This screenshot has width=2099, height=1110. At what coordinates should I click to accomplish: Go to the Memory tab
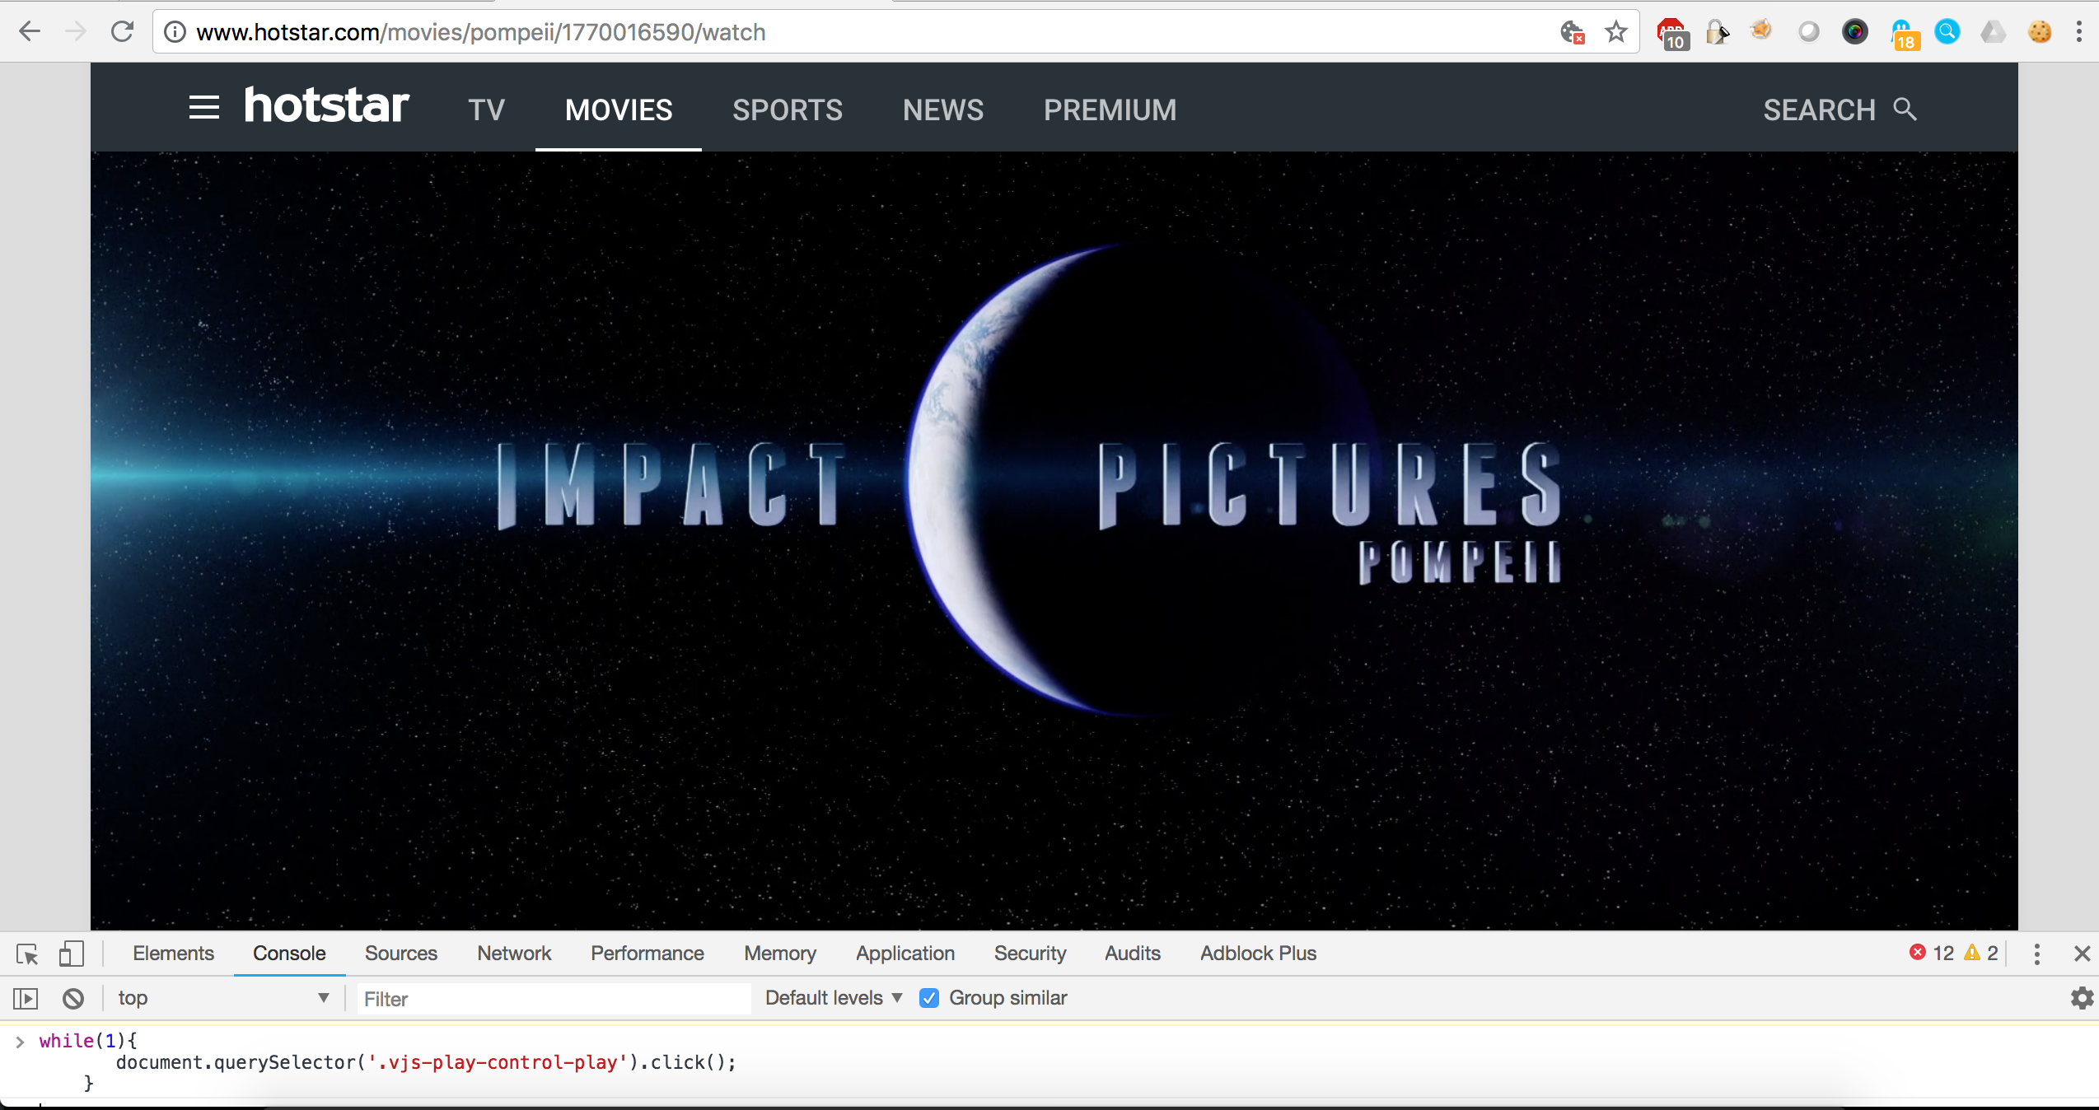[780, 954]
